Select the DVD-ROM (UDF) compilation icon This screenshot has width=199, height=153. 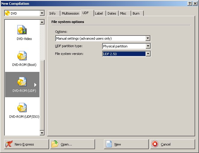pos(22,81)
